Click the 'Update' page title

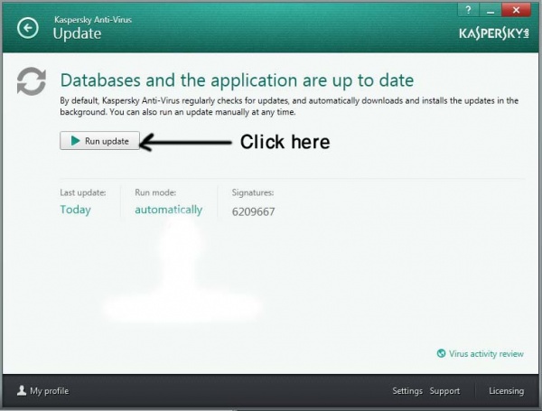[77, 33]
